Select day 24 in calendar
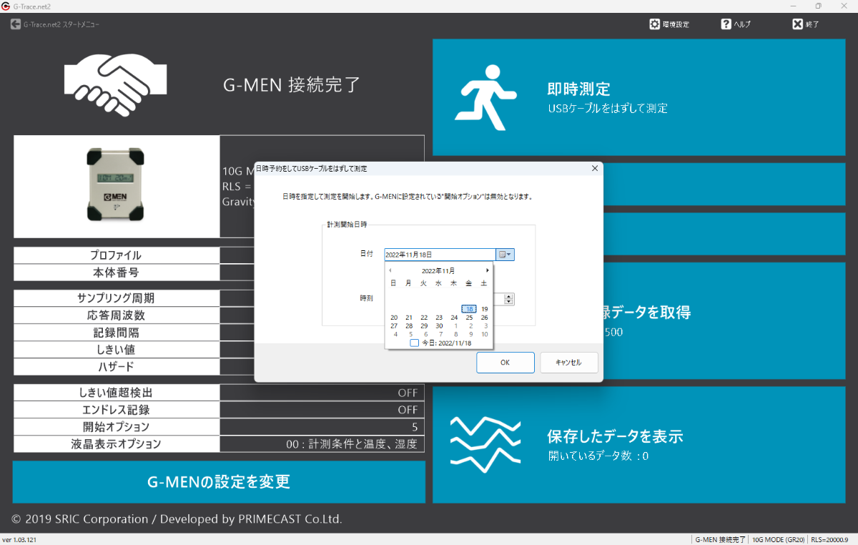Viewport: 858px width, 545px height. [454, 318]
